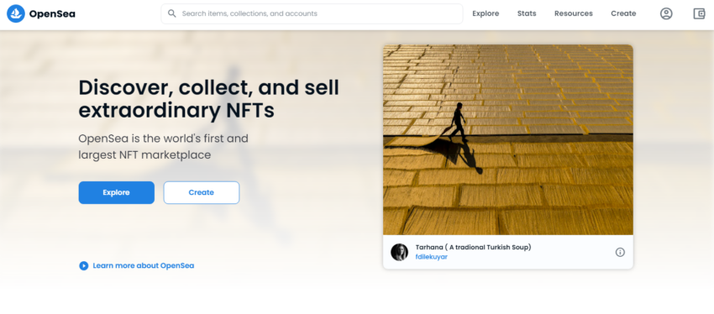
Task: Click the search magnifier icon
Action: [171, 13]
